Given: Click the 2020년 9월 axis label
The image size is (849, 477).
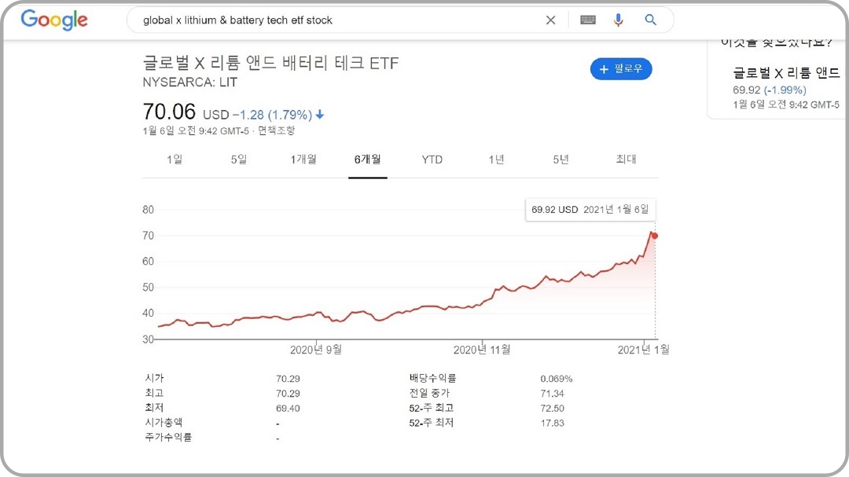Looking at the screenshot, I should tap(316, 350).
